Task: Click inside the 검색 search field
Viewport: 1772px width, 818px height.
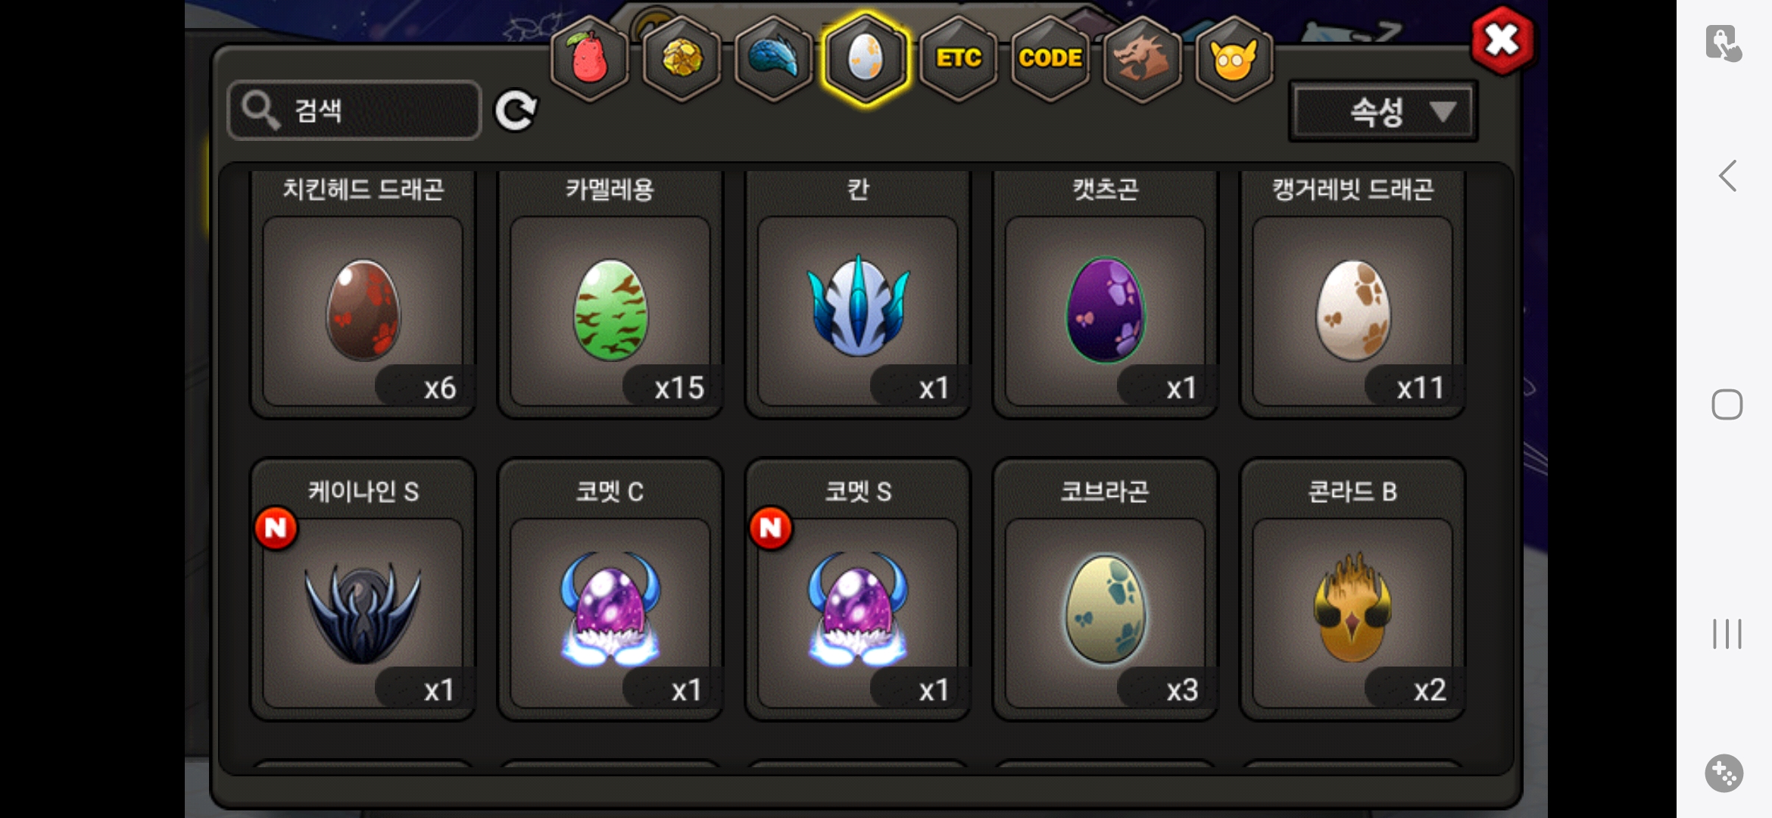Action: (354, 111)
